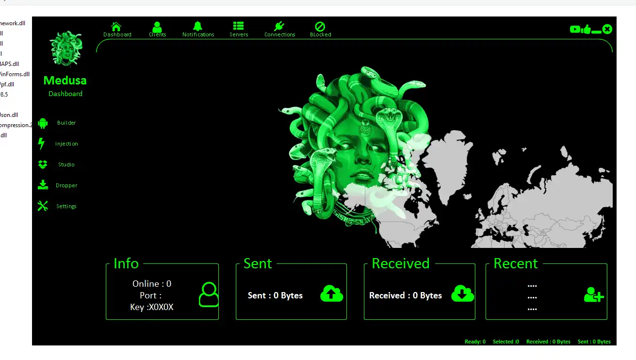Click the cloud upload icon in Sent panel
The height and width of the screenshot is (360, 636).
tap(331, 294)
